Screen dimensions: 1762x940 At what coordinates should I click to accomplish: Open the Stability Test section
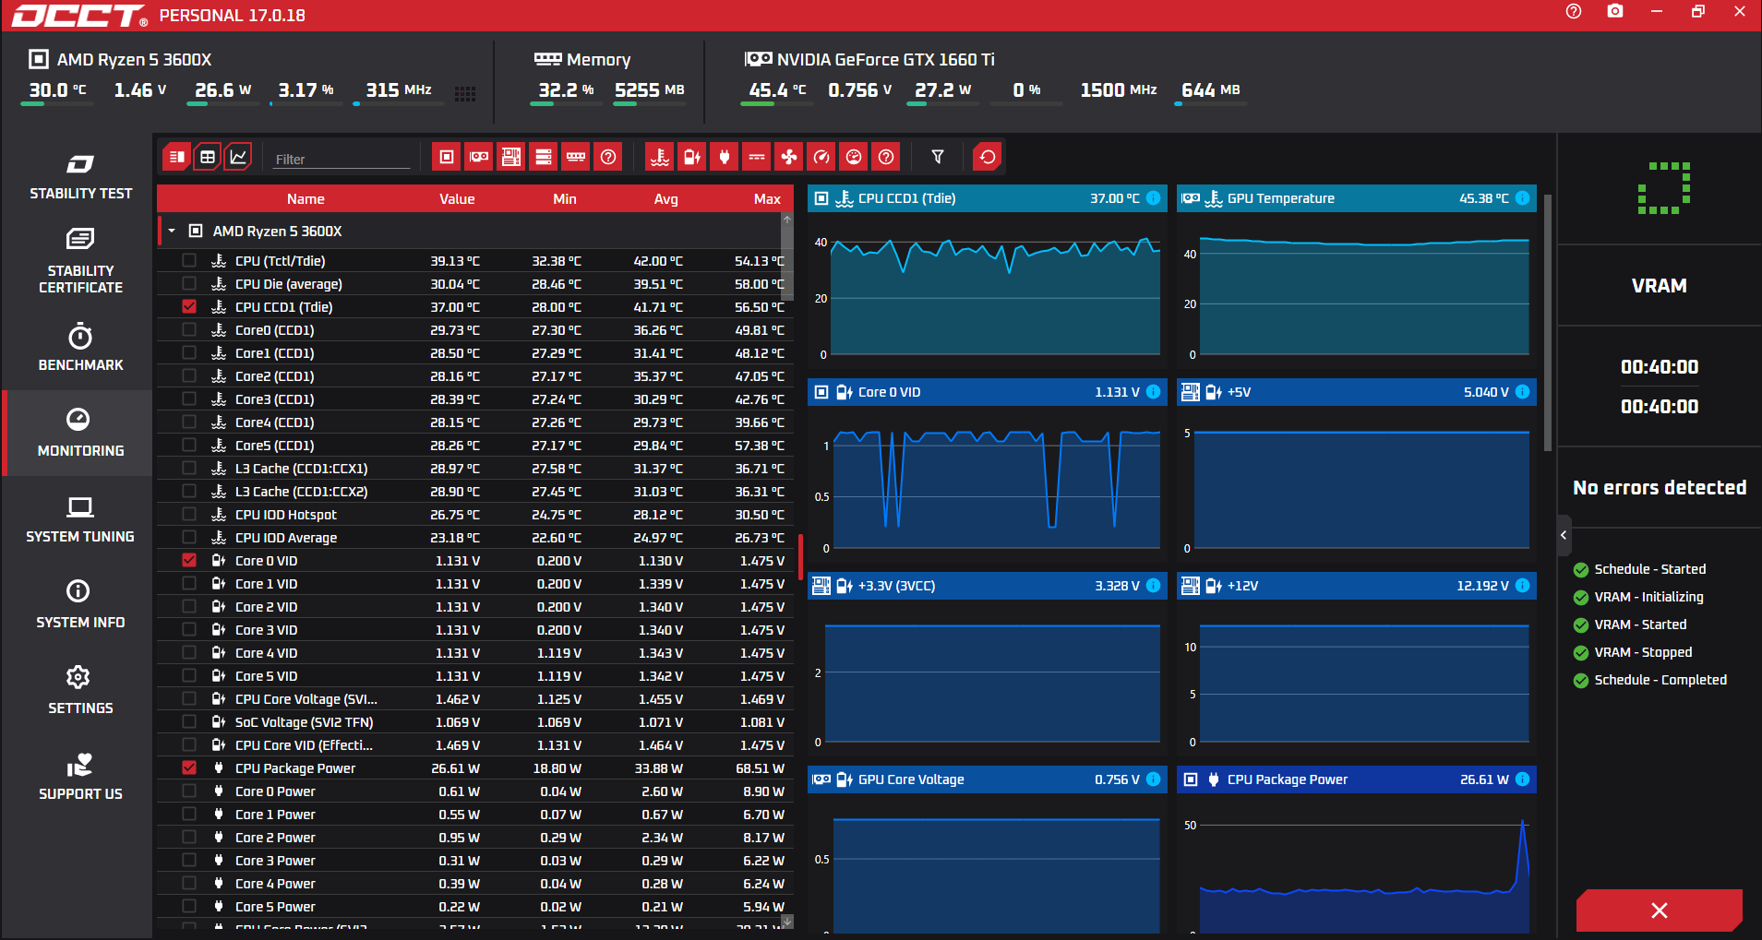(80, 177)
